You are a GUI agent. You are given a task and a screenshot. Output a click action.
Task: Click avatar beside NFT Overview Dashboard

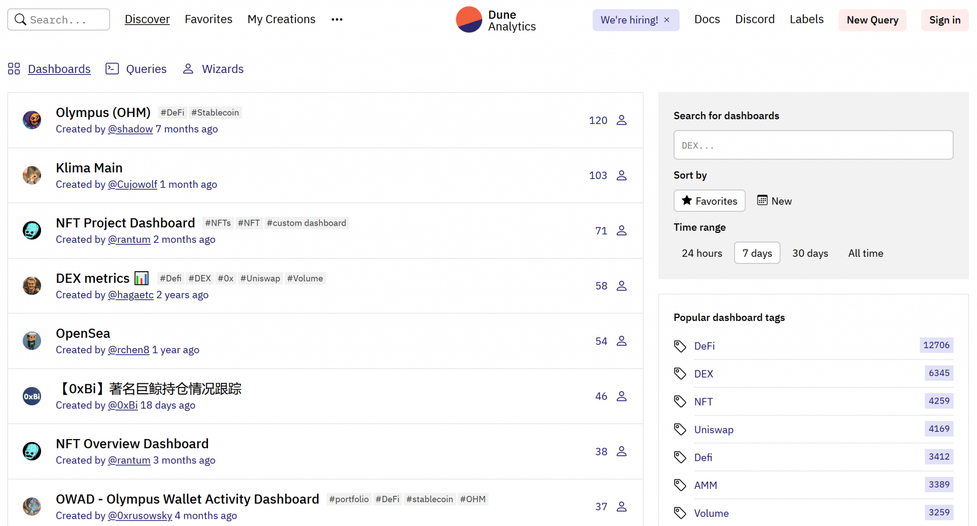32,451
